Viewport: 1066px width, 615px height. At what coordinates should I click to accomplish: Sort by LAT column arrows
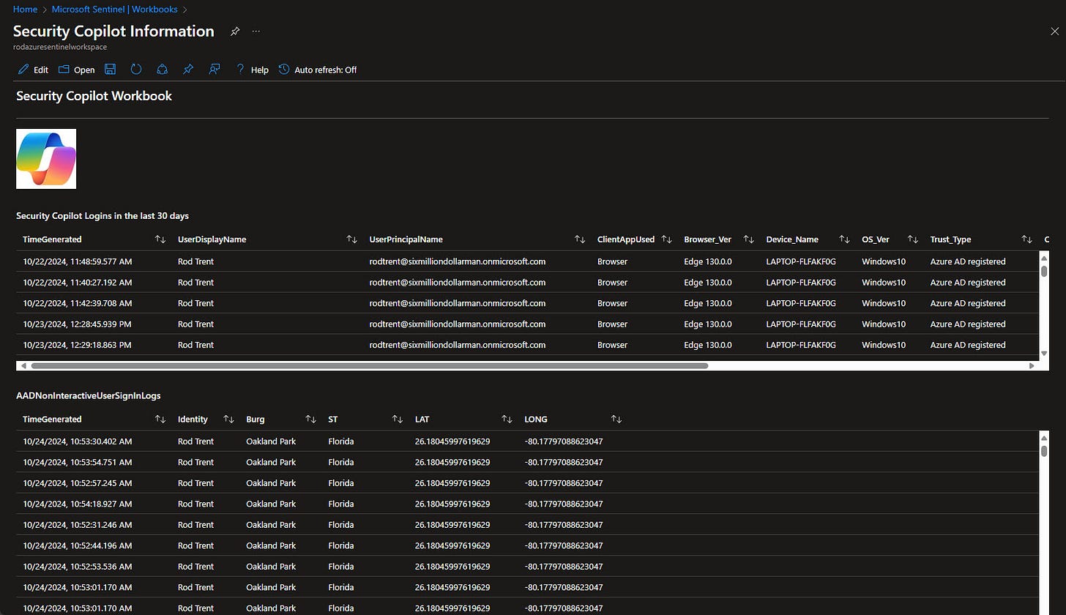click(x=507, y=420)
